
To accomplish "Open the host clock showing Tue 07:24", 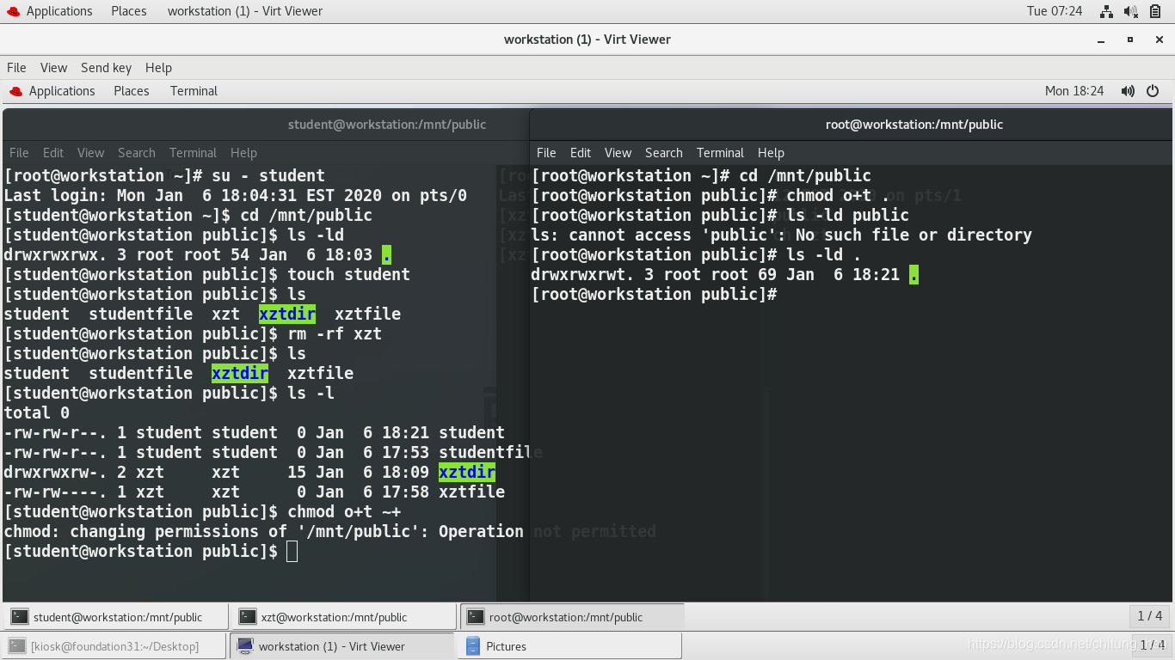I will point(1055,11).
